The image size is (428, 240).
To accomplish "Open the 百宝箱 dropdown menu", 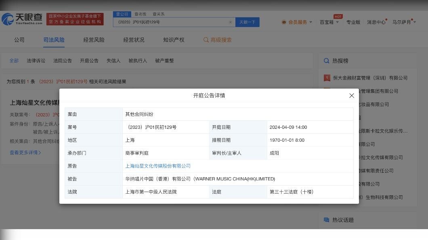I will [x=329, y=22].
